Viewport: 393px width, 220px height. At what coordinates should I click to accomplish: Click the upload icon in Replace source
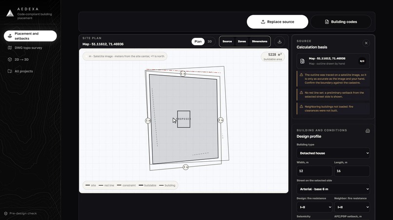coord(263,22)
